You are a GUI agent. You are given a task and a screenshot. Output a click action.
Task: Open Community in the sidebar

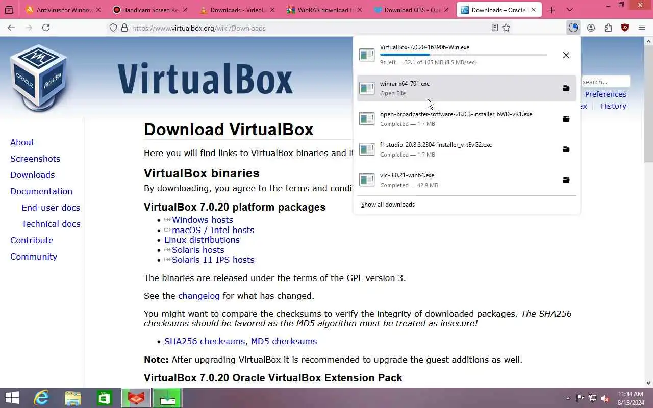(34, 257)
